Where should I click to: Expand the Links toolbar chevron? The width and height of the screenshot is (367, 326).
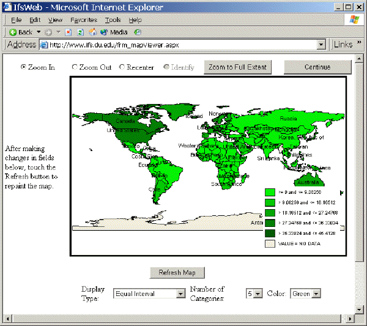tap(359, 43)
